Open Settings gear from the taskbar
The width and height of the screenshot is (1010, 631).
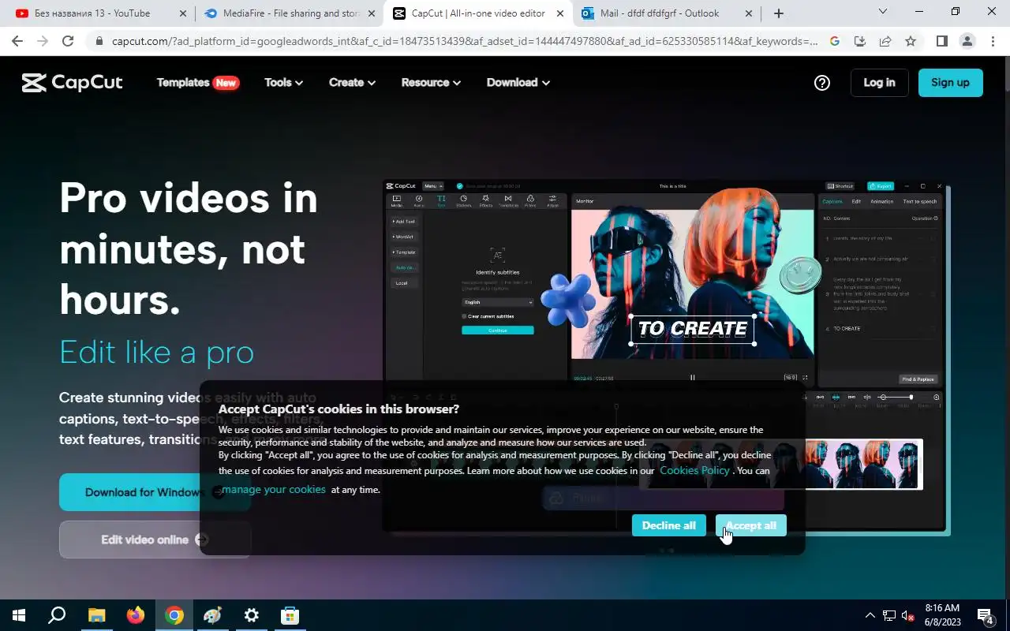pyautogui.click(x=251, y=615)
